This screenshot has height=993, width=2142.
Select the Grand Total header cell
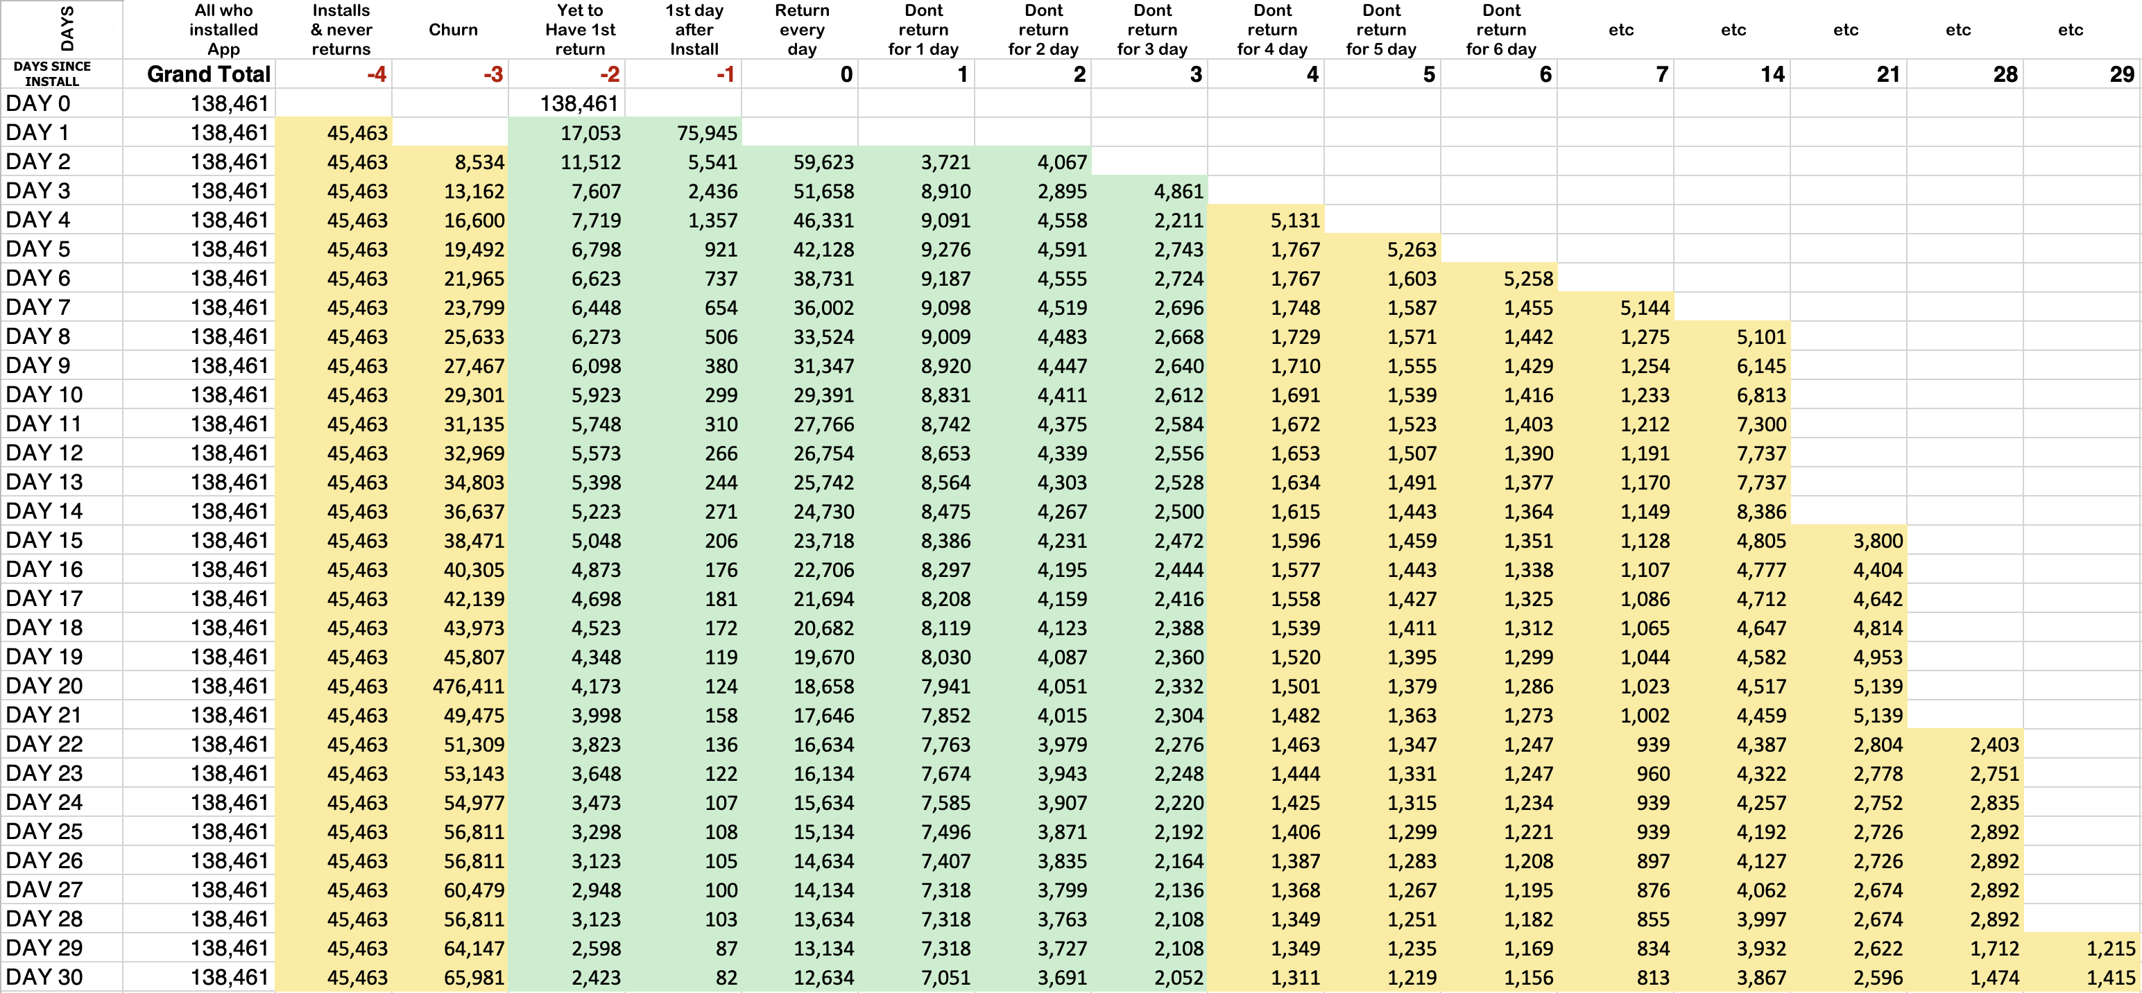[x=200, y=74]
